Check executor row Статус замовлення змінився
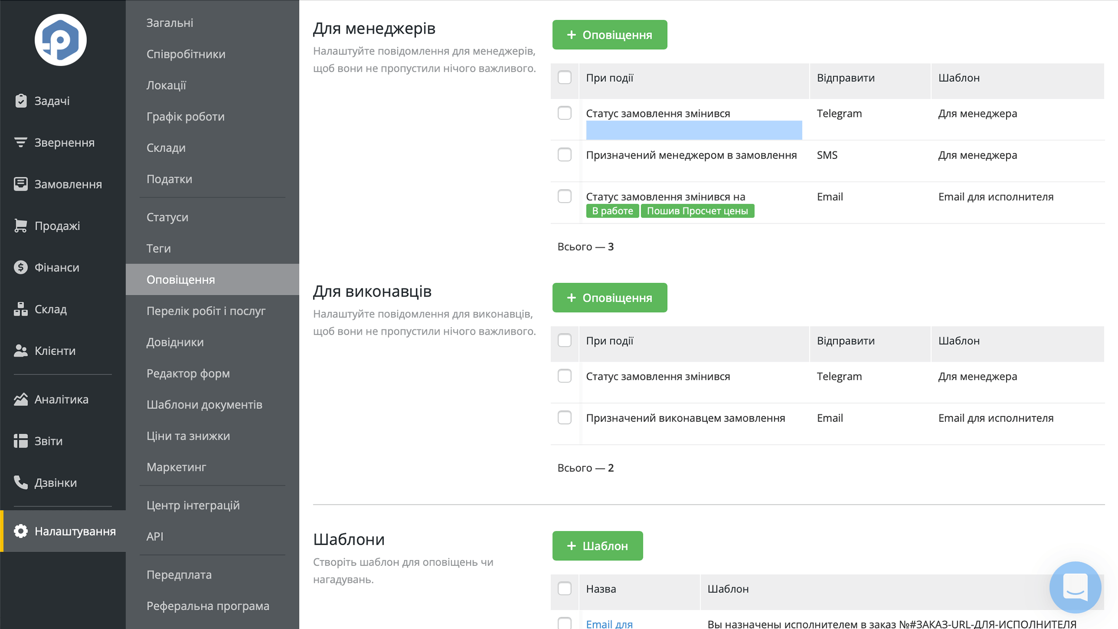The width and height of the screenshot is (1118, 629). click(x=565, y=376)
